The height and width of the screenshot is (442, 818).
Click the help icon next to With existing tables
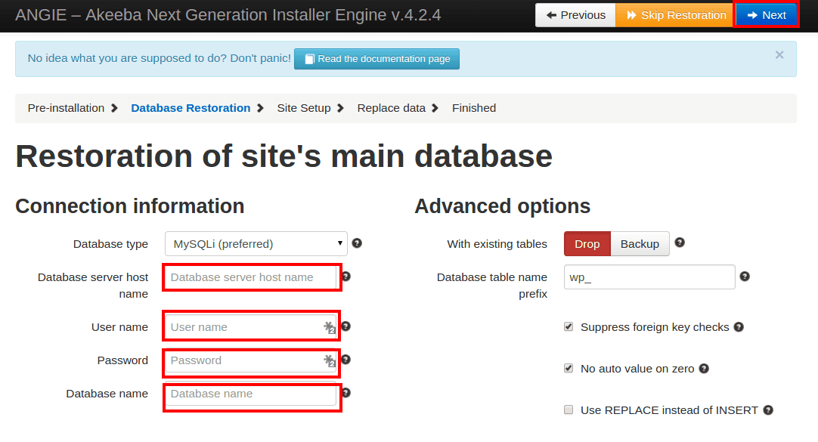679,243
